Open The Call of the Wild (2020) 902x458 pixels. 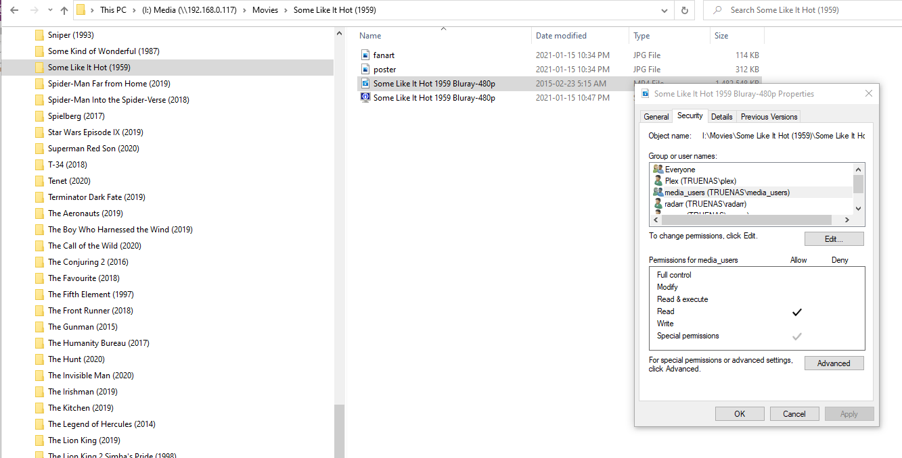[94, 246]
